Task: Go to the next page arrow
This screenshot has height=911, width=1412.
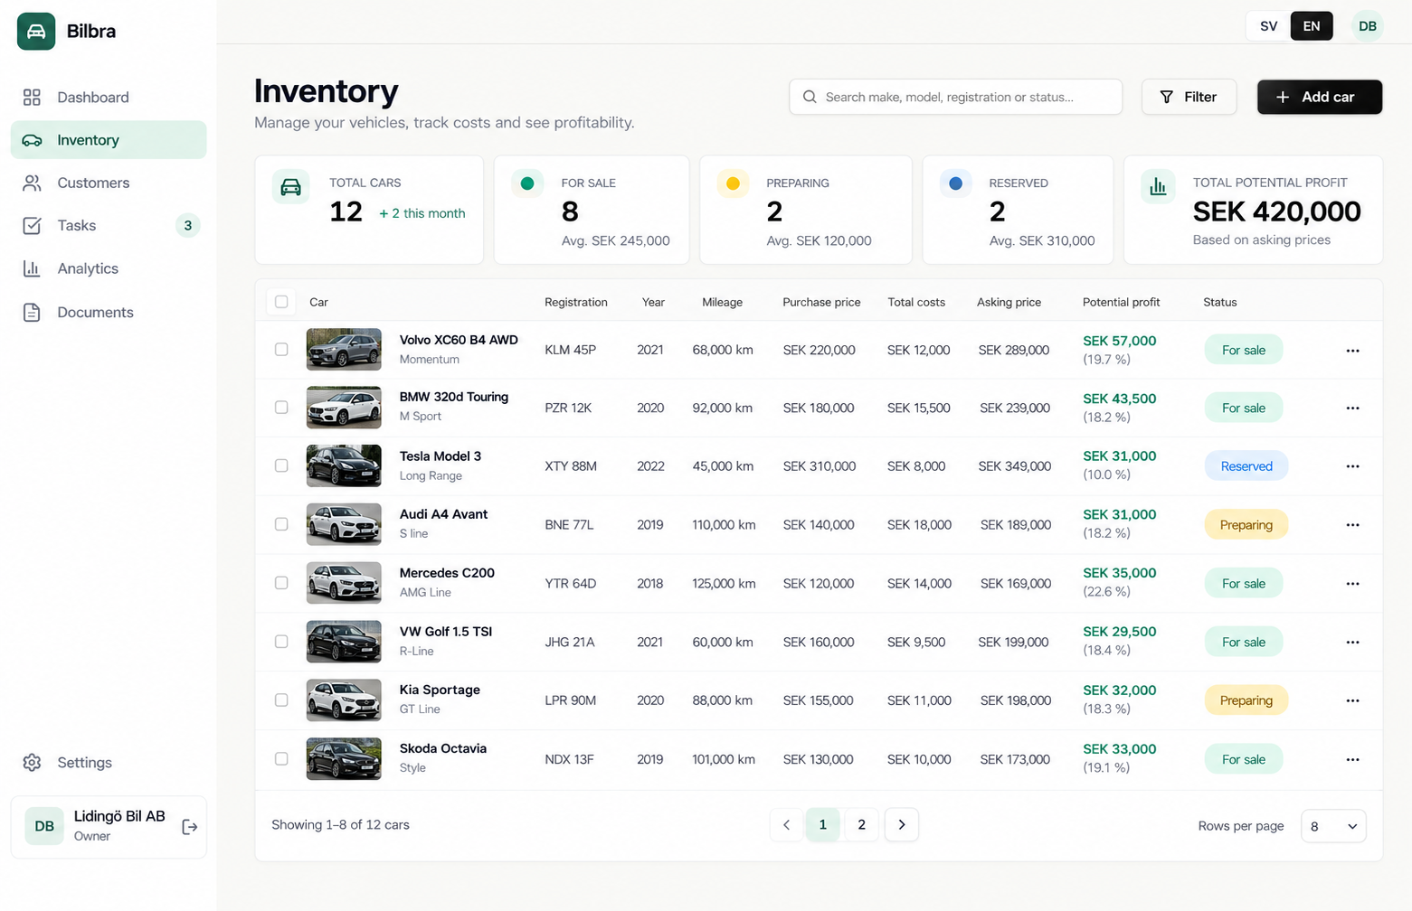Action: click(902, 824)
